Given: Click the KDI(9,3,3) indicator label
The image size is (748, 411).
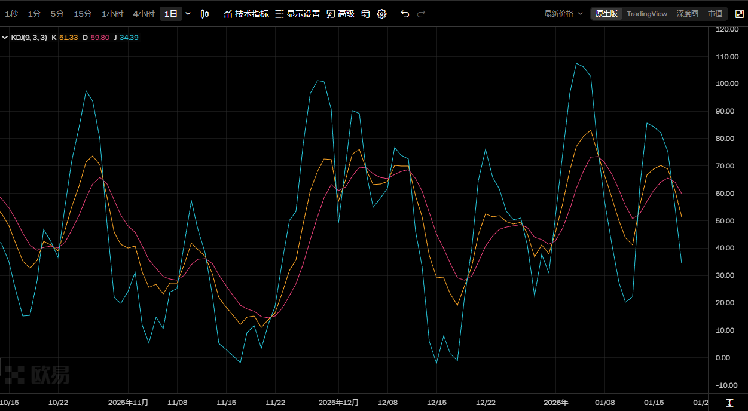Looking at the screenshot, I should 29,38.
